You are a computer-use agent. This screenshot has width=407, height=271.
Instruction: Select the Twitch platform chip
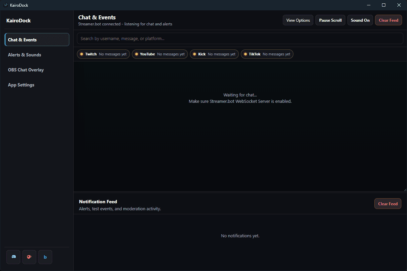[103, 54]
